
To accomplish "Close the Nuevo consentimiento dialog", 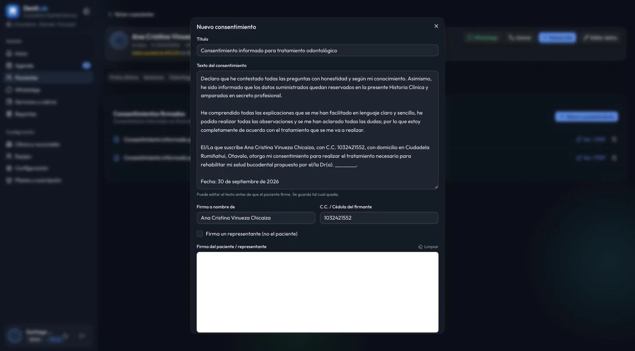I will (436, 26).
